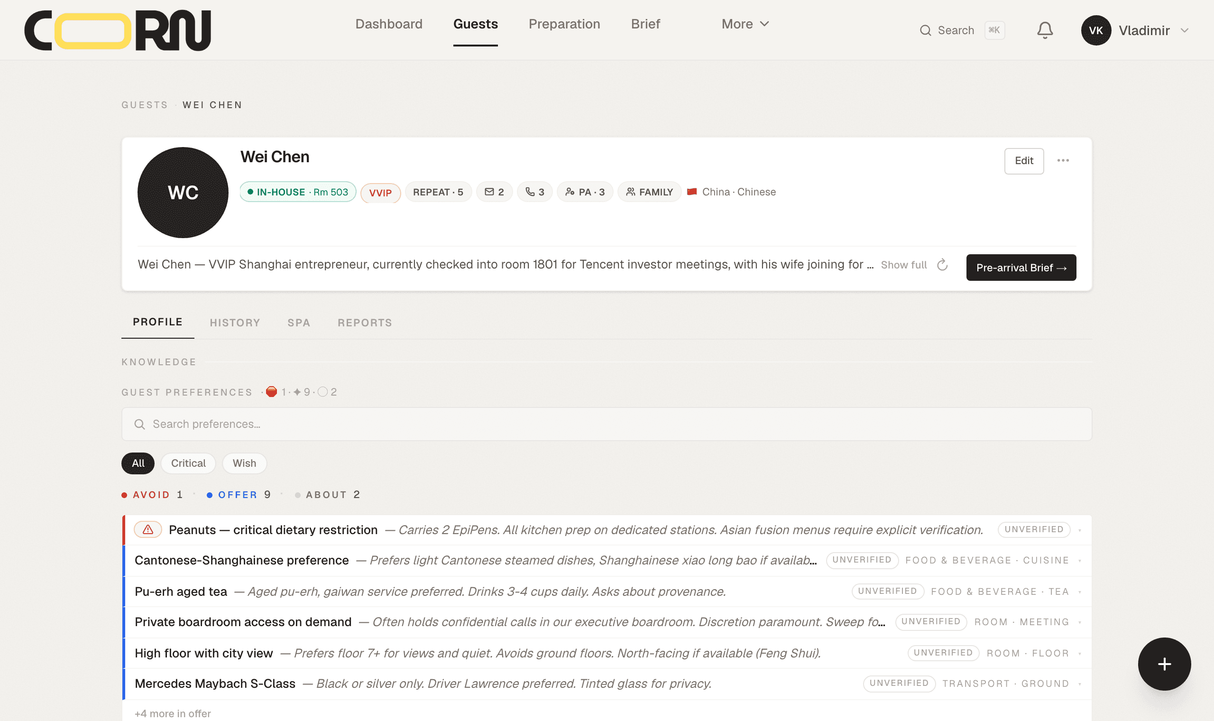Click GUESTS breadcrumb link
This screenshot has width=1214, height=721.
pyautogui.click(x=144, y=105)
